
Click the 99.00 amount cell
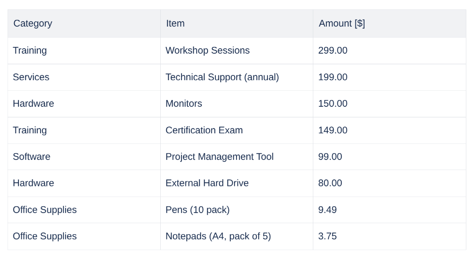pos(330,157)
